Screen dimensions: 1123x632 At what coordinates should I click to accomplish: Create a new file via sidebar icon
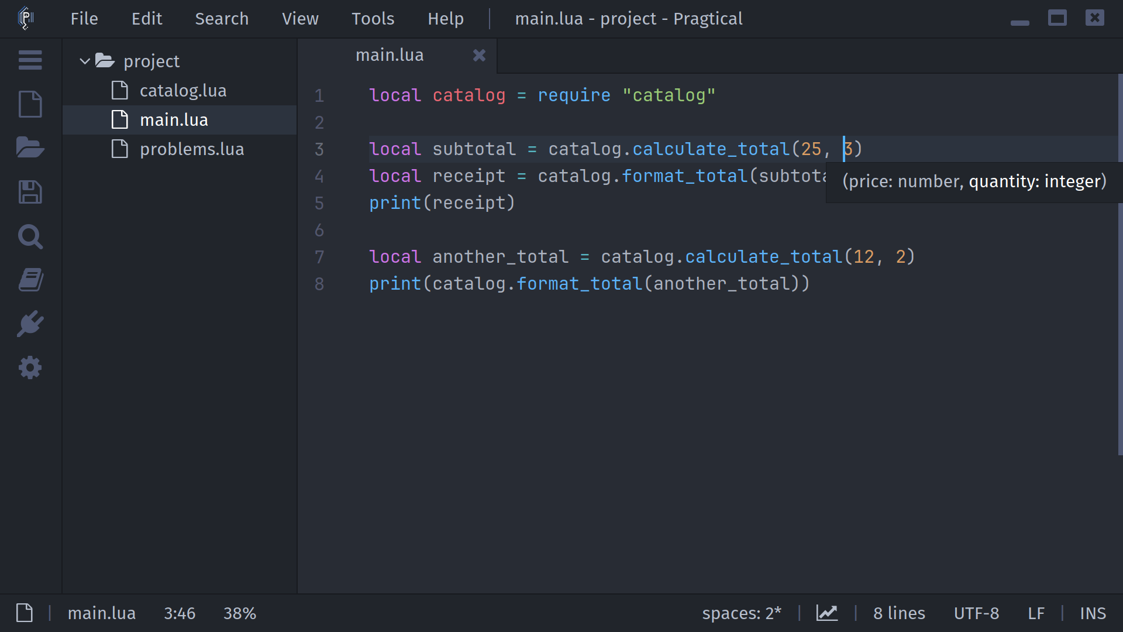pos(30,104)
